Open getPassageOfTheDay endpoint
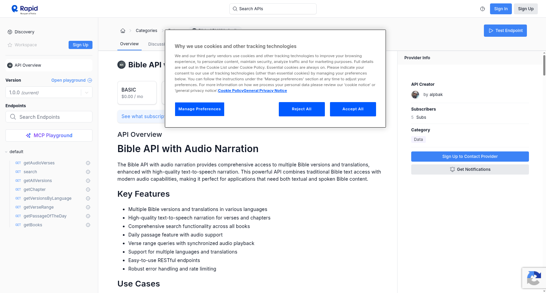This screenshot has height=293, width=546. pos(45,216)
